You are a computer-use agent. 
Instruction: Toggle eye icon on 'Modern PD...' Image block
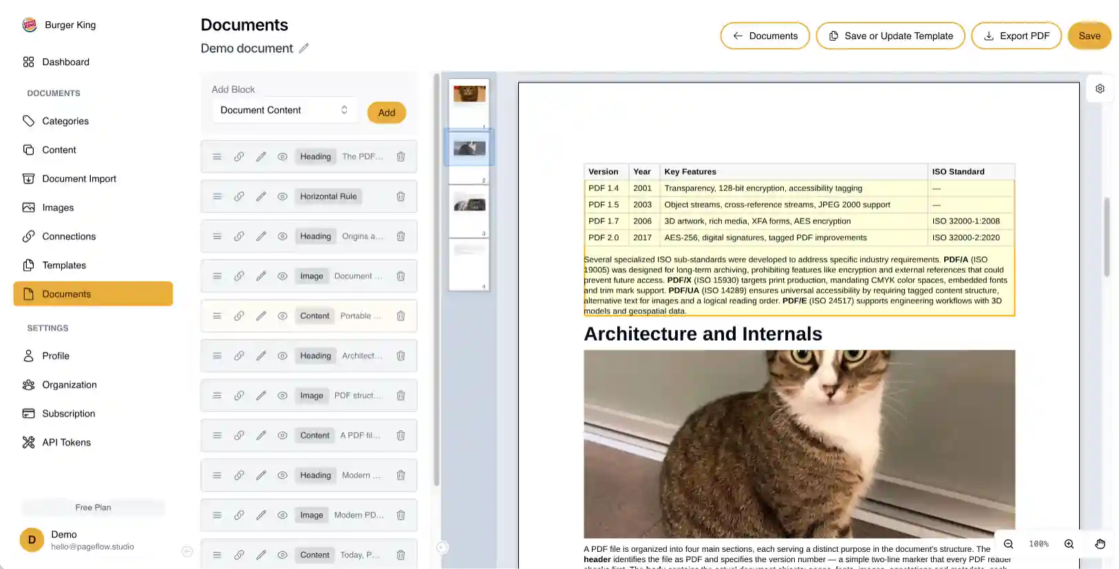(282, 515)
